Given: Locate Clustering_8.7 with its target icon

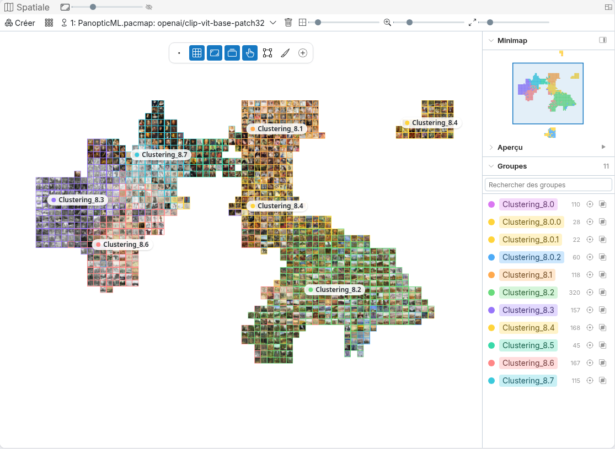Looking at the screenshot, I should click(590, 381).
